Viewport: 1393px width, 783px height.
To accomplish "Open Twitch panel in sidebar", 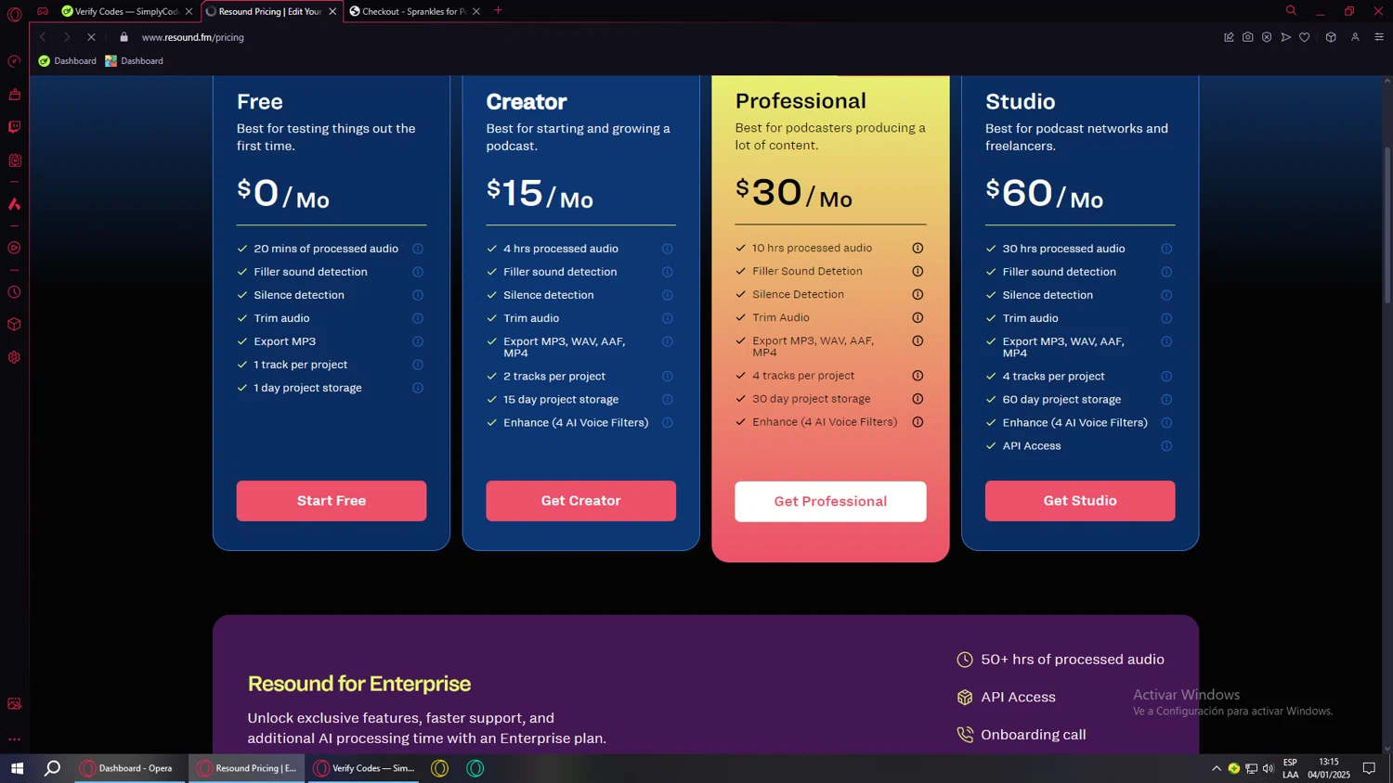I will pyautogui.click(x=14, y=127).
